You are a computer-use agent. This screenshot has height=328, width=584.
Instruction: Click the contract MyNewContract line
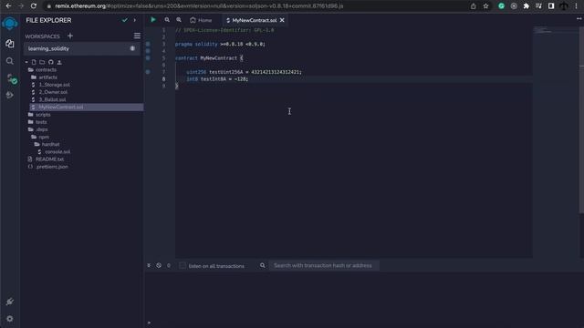[209, 58]
